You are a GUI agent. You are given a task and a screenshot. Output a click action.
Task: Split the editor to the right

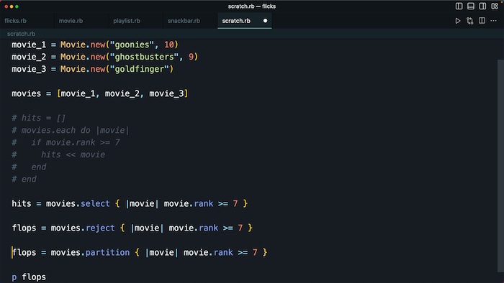coord(482,21)
